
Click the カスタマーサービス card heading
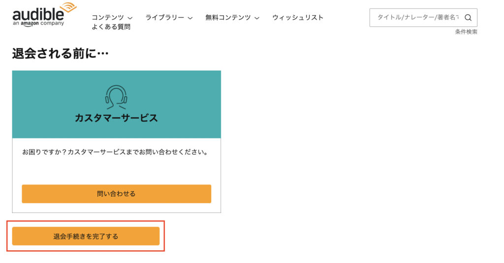[116, 118]
